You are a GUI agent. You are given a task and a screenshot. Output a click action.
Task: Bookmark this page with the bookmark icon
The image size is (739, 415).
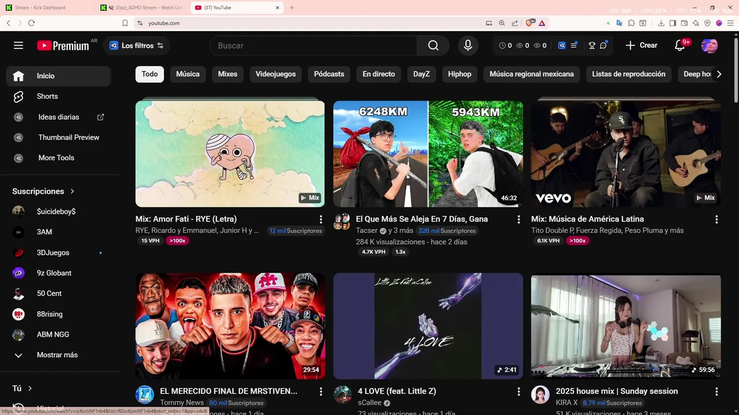pos(125,23)
